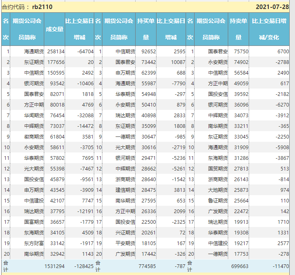Select 中信建投 with volume 42107
Viewport: 295px width, 275px height.
34,201
